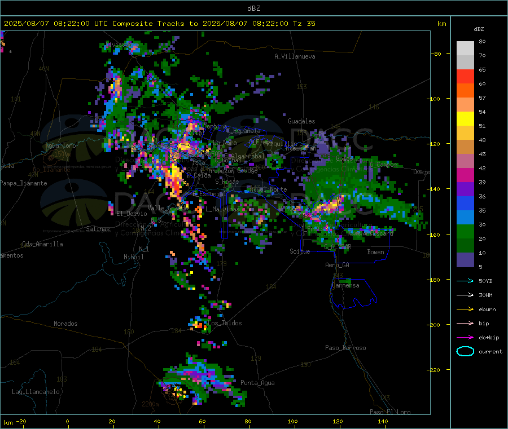This screenshot has height=429, width=508.
Task: Click the 'Paso El Loro' map label
Action: pos(391,412)
